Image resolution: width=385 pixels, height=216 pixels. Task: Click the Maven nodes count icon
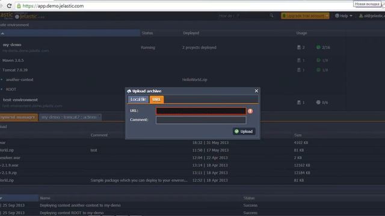coord(299,60)
